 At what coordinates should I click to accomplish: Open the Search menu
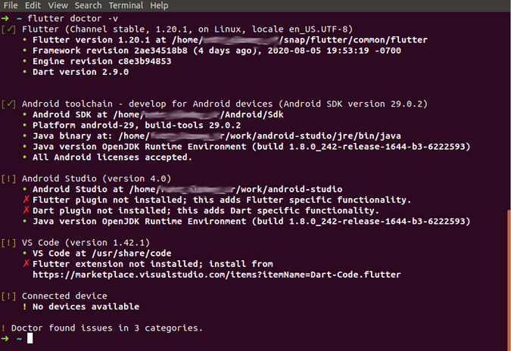coord(89,5)
